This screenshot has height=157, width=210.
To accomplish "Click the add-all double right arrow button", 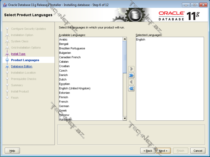I will pos(131,76).
